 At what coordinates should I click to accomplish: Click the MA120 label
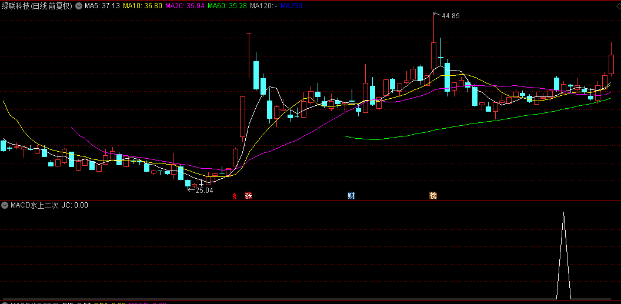(263, 6)
